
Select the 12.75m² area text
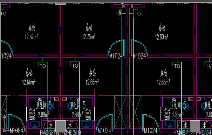pyautogui.click(x=89, y=36)
